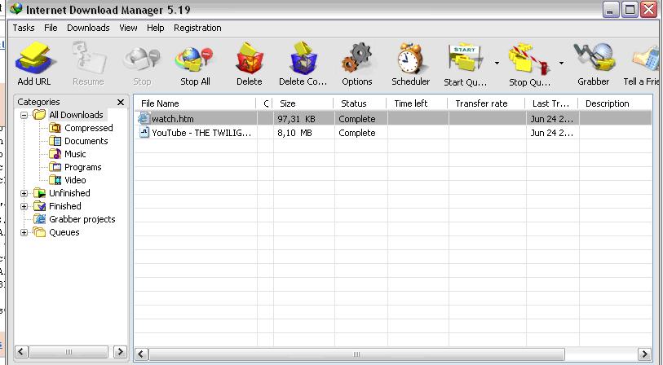The width and height of the screenshot is (663, 365).
Task: Click the Grabber projects icon
Action: (x=39, y=219)
